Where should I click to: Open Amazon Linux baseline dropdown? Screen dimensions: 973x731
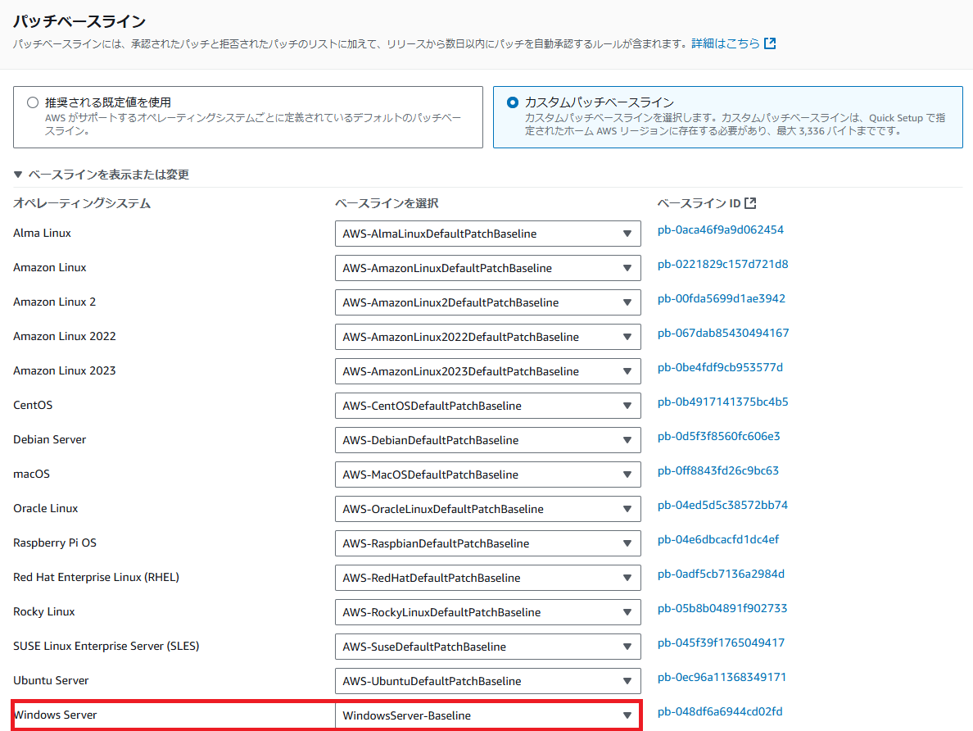[488, 268]
